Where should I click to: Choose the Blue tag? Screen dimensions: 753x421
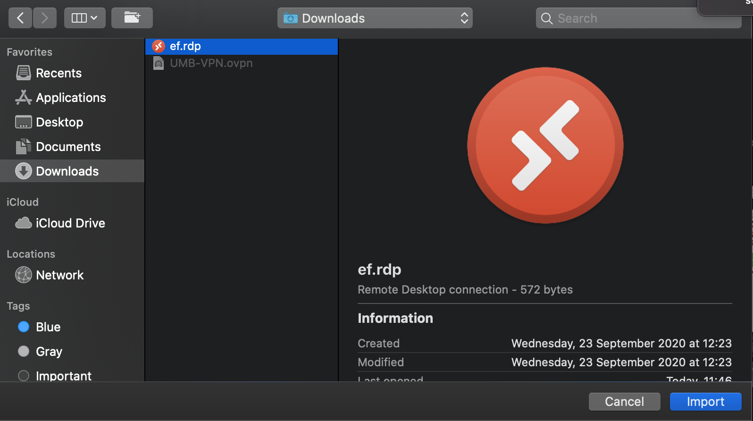point(72,327)
